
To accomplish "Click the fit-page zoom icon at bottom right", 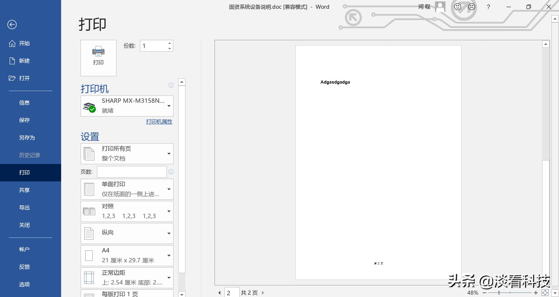I will pos(545,293).
